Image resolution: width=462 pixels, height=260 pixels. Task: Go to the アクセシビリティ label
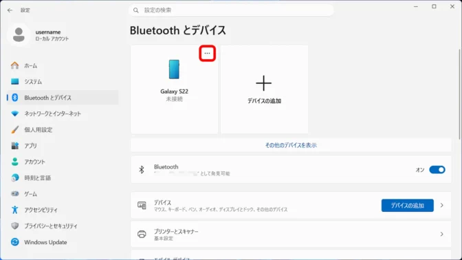(x=41, y=210)
